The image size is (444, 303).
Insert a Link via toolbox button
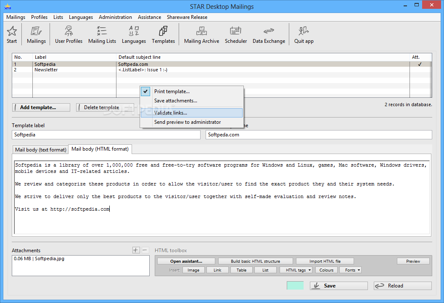point(217,270)
